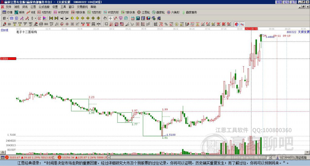The width and height of the screenshot is (310, 166).
Task: Open the 帮助 menu
Action: coord(93,7)
